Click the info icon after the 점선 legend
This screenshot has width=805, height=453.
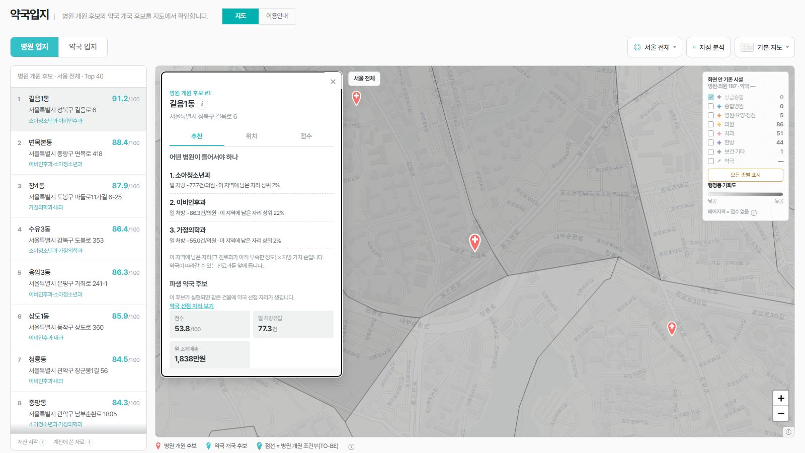[351, 446]
